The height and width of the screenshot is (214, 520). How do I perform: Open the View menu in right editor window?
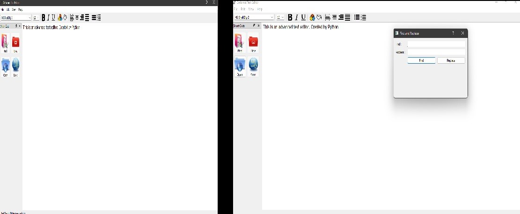click(251, 9)
